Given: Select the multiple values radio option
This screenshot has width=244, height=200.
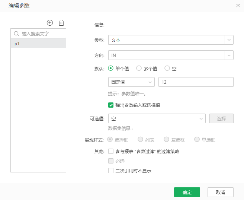Looking at the screenshot, I should pos(139,68).
